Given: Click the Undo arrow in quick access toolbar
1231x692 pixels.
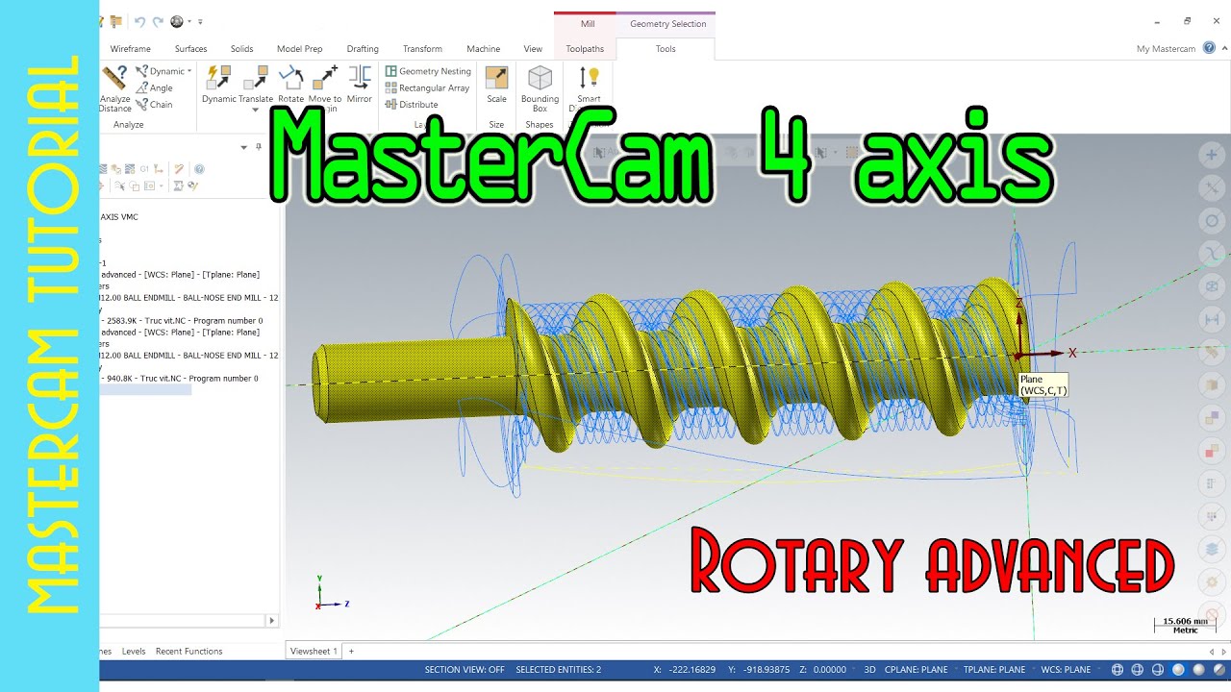Looking at the screenshot, I should 139,21.
